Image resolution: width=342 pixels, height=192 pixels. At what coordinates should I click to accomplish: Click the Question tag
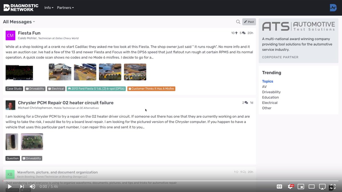click(13, 158)
